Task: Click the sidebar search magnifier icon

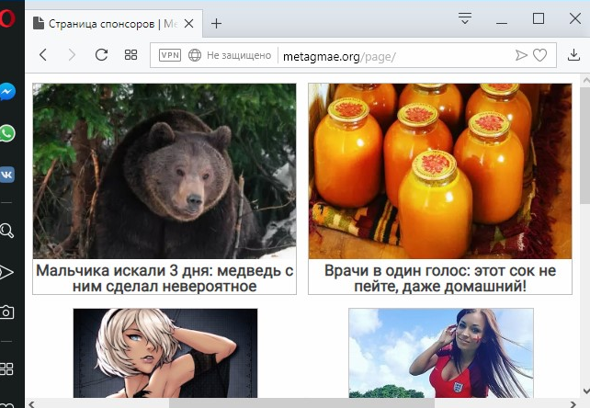Action: 7,231
